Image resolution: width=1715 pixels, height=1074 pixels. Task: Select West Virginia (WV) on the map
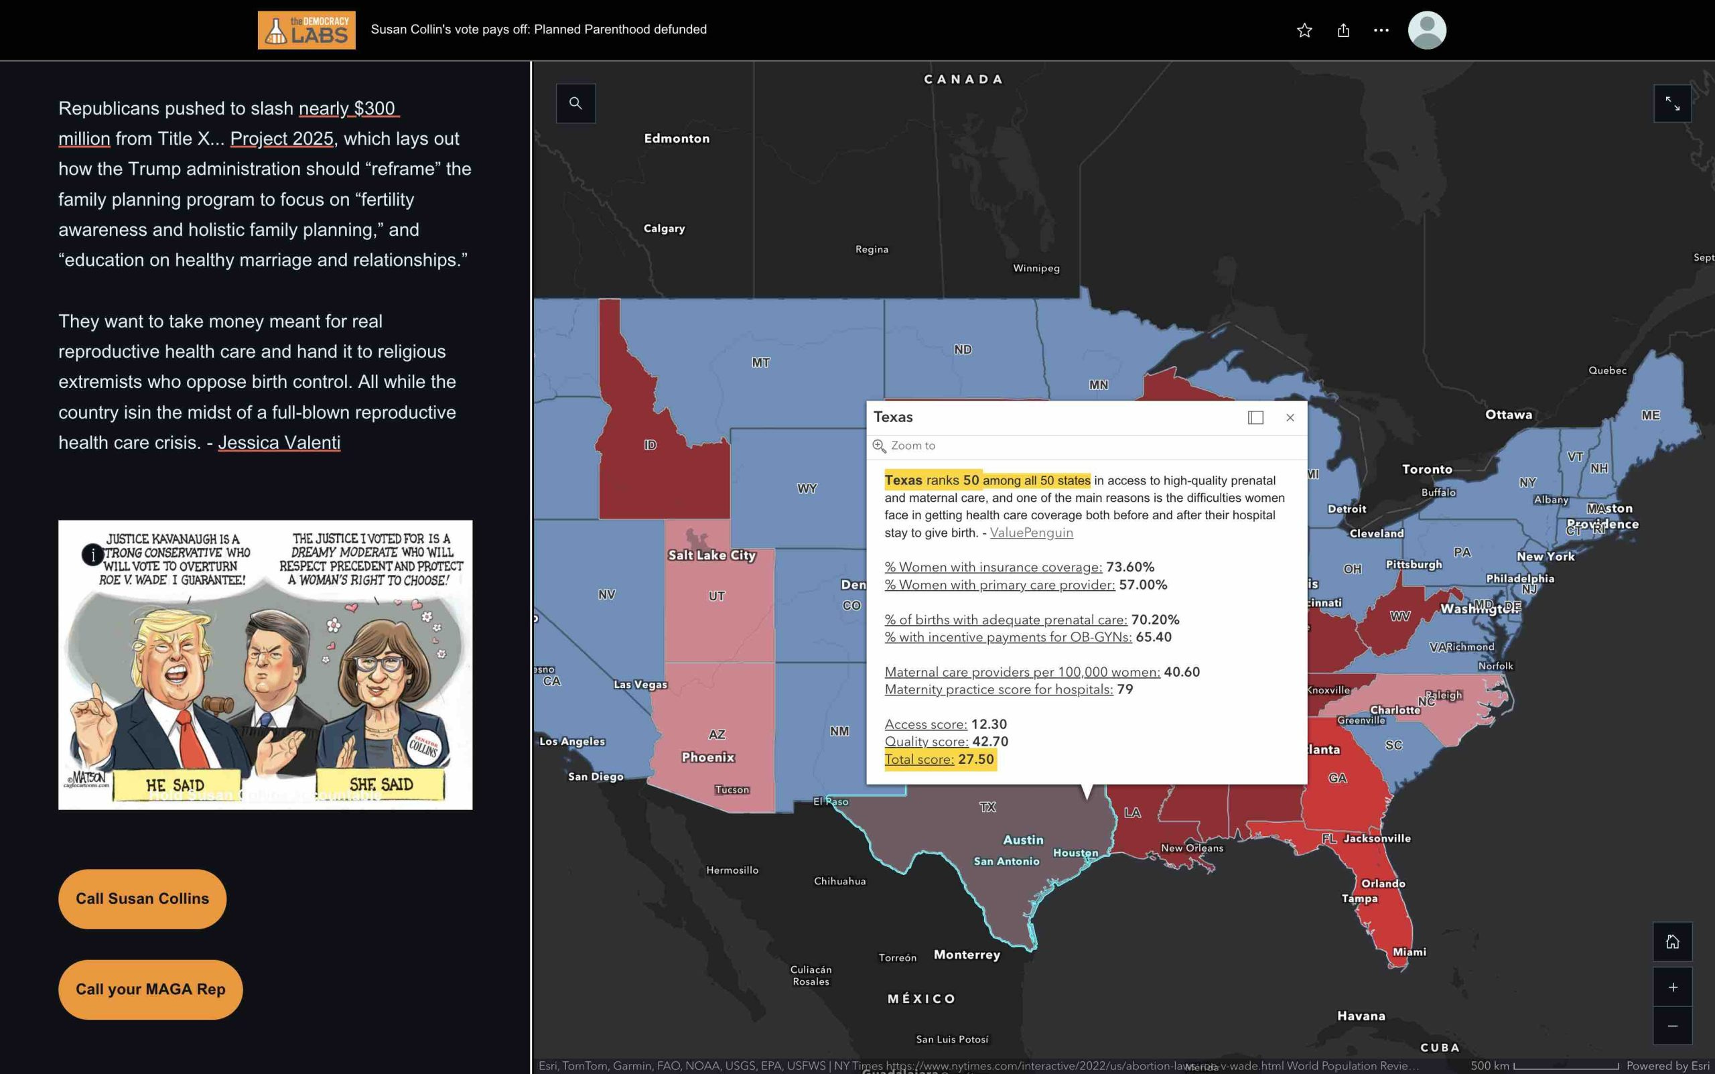[1399, 616]
